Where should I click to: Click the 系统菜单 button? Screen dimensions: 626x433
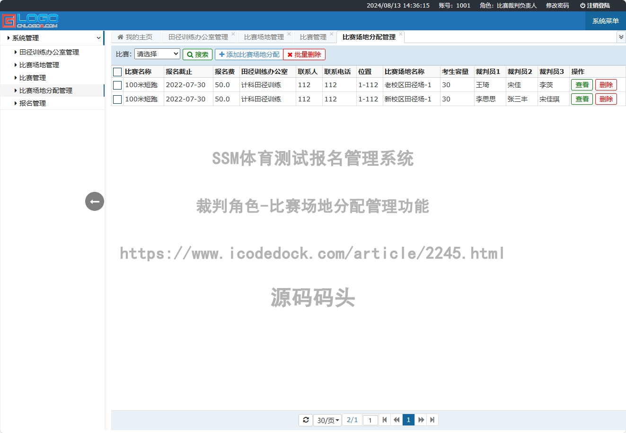[x=606, y=21]
